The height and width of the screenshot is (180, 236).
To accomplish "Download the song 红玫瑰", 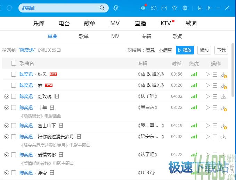I will point(223,96).
